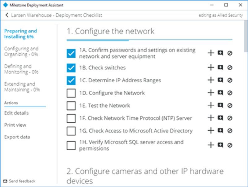Mark 1D. Configure the Network as not applicable
248x187 pixels.
point(230,93)
